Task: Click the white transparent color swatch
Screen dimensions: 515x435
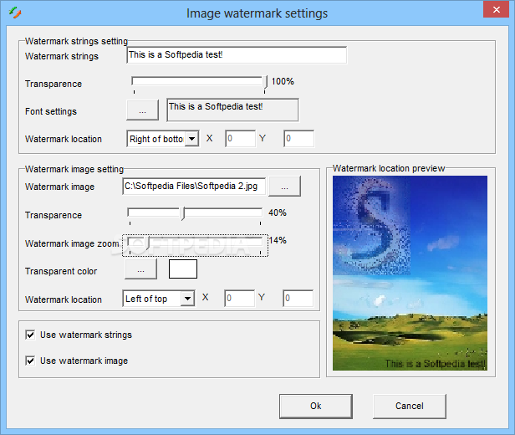Action: [x=183, y=269]
